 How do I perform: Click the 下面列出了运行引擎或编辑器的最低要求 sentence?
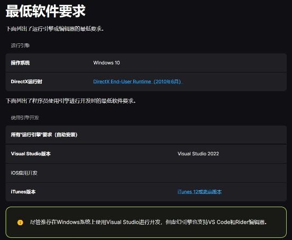pyautogui.click(x=55, y=29)
